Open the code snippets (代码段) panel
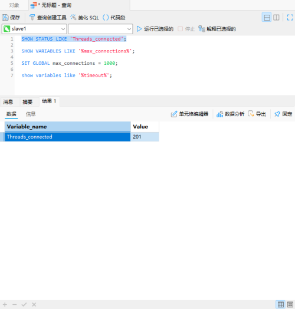Screen dimensions: 295x309 [114, 18]
